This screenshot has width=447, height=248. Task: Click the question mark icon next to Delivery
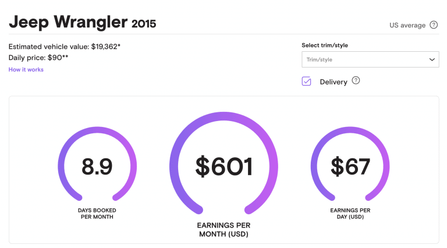(x=356, y=81)
